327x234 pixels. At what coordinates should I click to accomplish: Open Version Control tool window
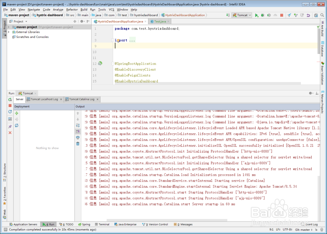coord(155,224)
